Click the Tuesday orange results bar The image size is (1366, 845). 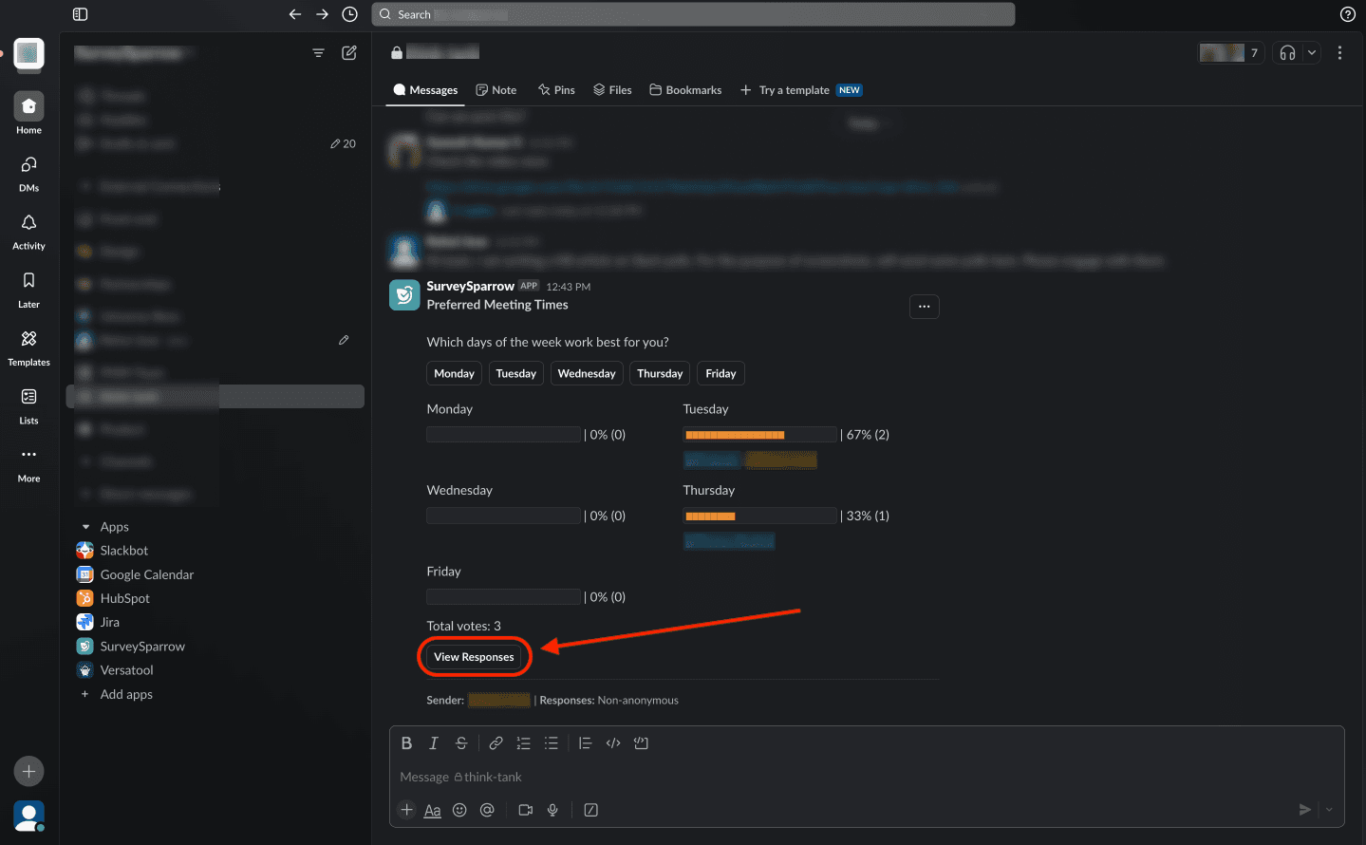[x=735, y=435]
